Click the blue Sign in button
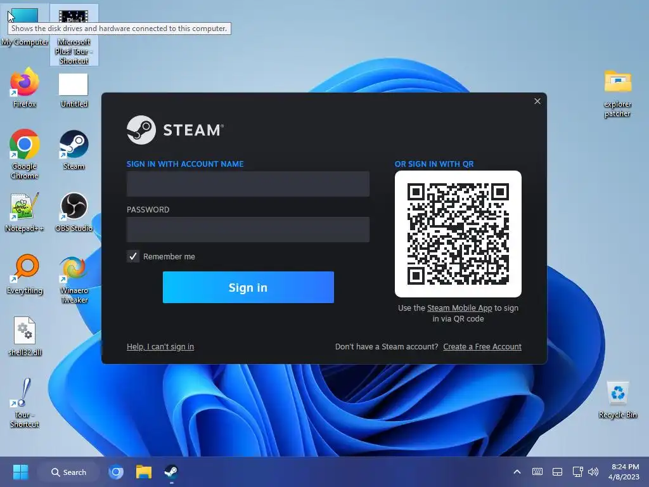This screenshot has height=487, width=649. coord(248,287)
